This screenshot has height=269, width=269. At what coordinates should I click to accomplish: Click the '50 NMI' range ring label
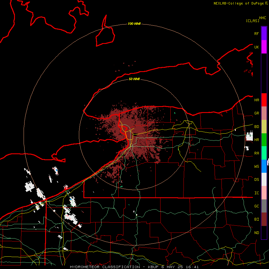click(x=134, y=79)
